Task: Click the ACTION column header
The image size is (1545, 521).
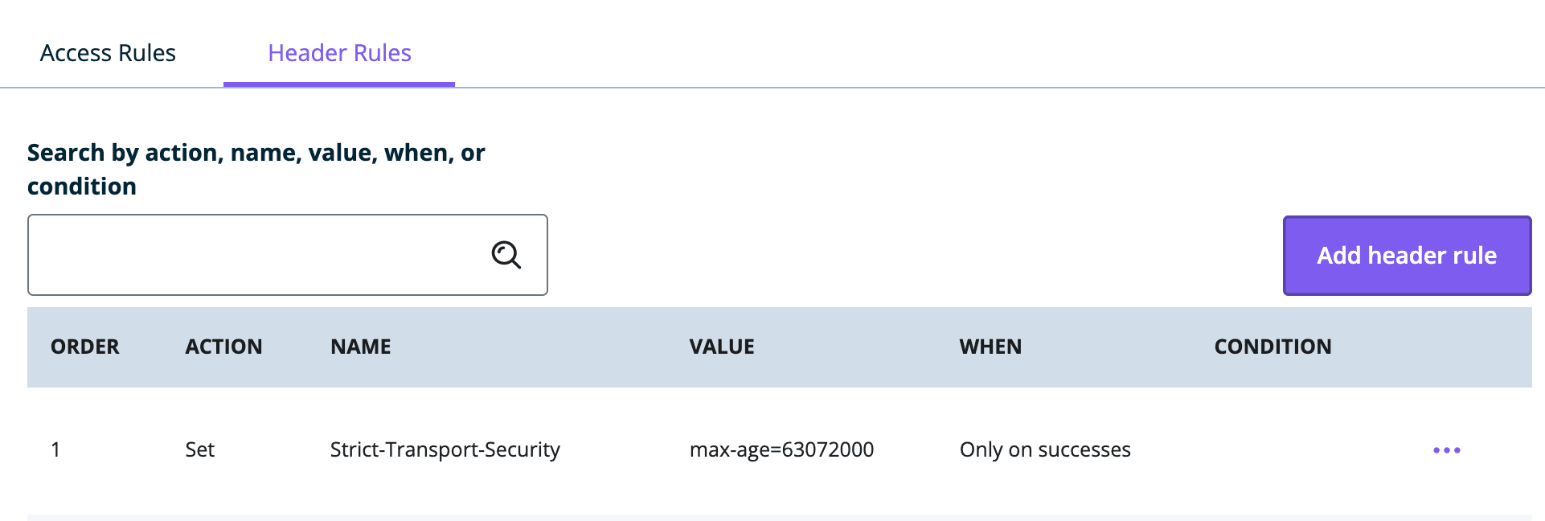Action: click(223, 347)
